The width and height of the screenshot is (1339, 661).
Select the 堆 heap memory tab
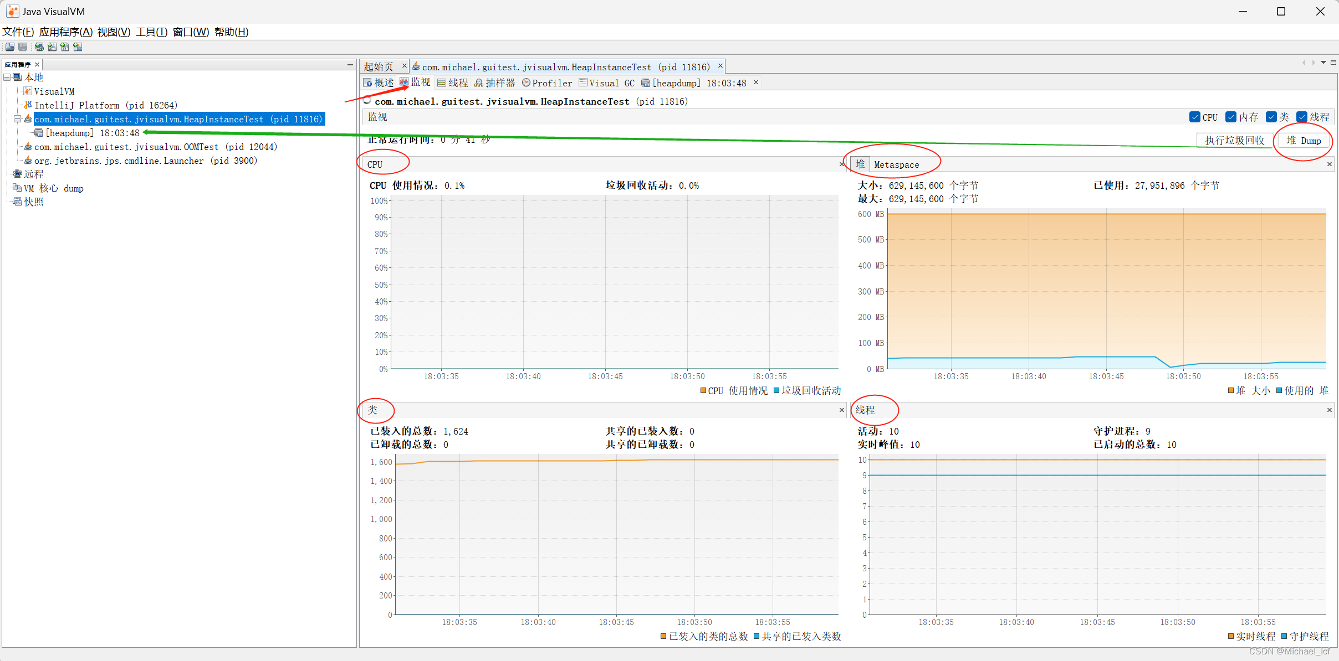(860, 164)
